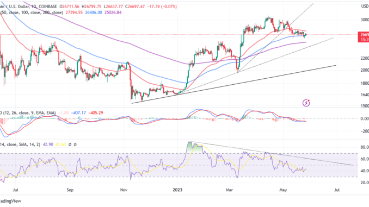This screenshot has width=369, height=207.
Task: Click the high value H26799.75
Action: [91, 7]
